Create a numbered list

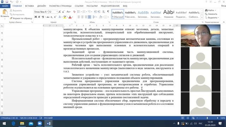[x=84, y=12]
